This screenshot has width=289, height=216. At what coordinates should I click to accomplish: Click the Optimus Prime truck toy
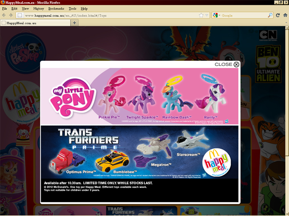click(67, 161)
